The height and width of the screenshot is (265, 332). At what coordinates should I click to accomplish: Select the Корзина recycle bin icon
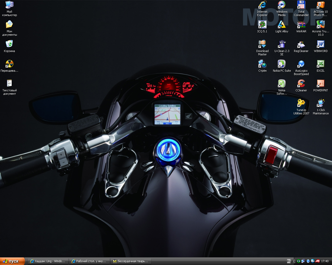tap(9, 44)
